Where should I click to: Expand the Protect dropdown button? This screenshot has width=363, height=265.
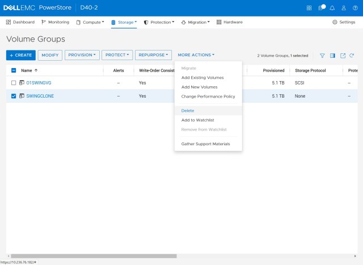(x=118, y=55)
